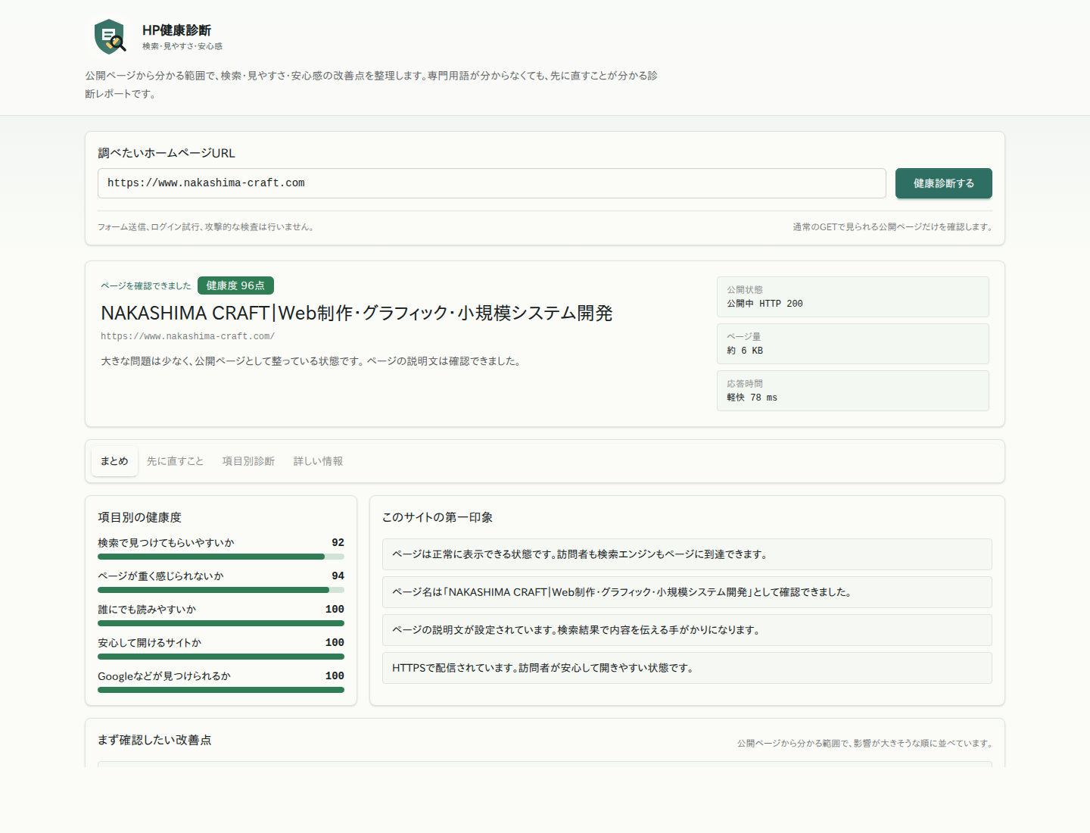
Task: Open the 詳しい情報 tab
Action: click(318, 461)
